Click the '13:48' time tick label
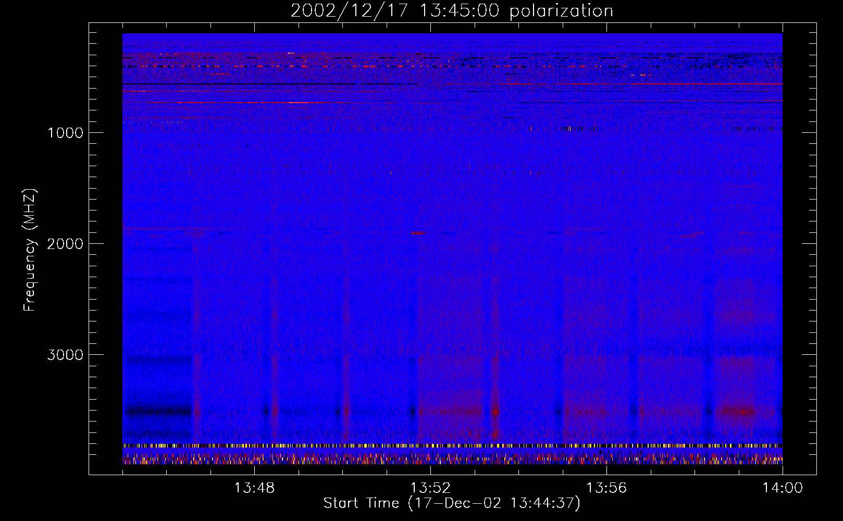Screen dimensions: 843x521 coord(254,488)
